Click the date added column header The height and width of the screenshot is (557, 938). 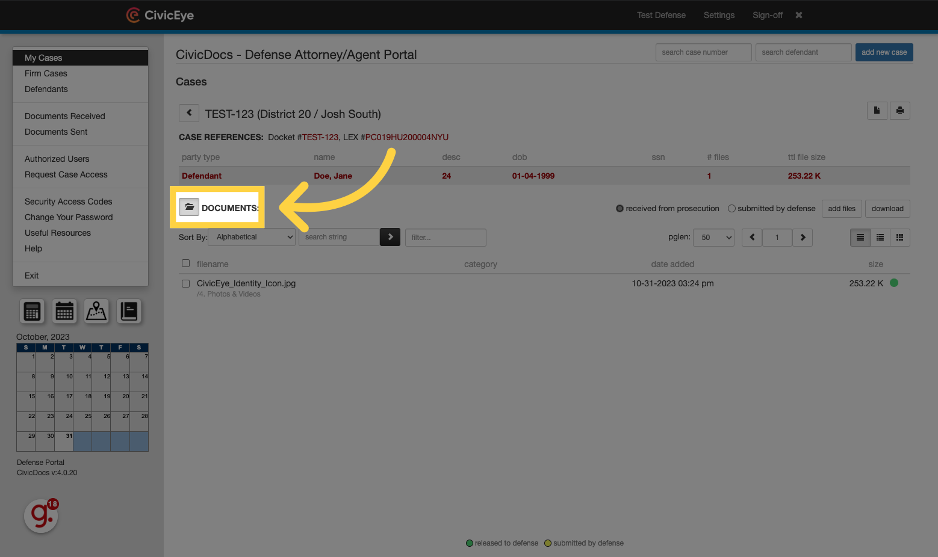(x=672, y=264)
